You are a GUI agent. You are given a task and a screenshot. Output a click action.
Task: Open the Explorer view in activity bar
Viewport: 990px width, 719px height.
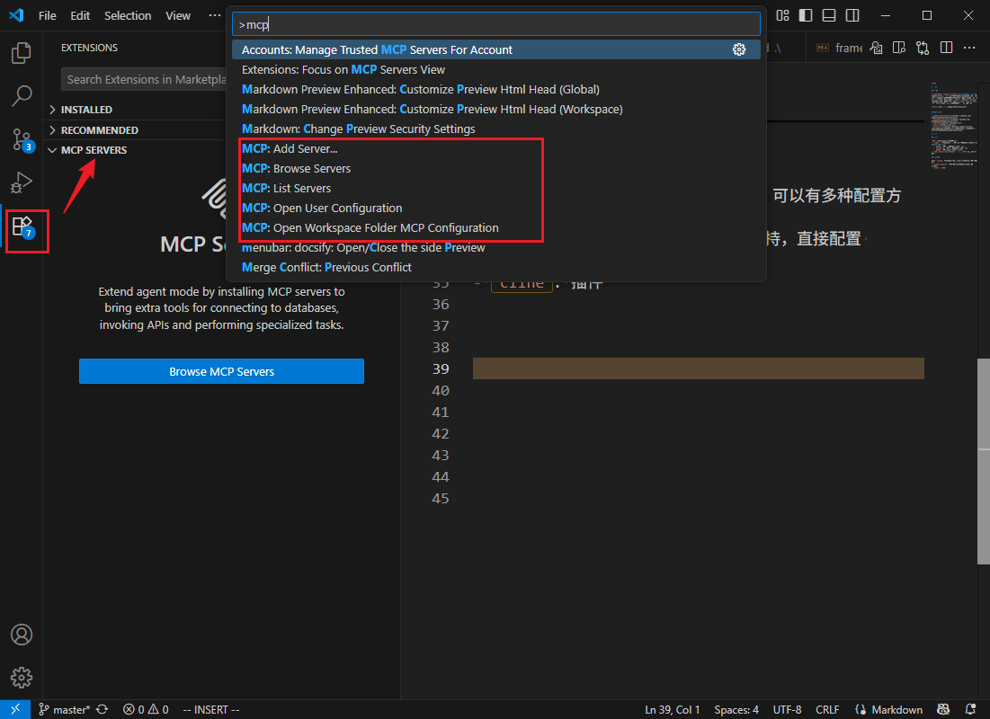coord(22,53)
